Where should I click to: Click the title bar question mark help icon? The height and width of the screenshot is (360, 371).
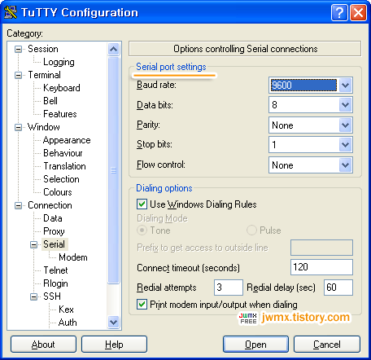click(x=339, y=12)
